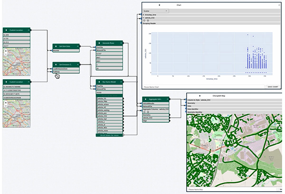
Task: Click the header icon of the Get Osm Data node
Action: [56, 46]
